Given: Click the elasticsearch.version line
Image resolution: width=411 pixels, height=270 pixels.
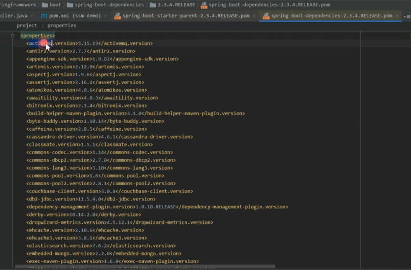Looking at the screenshot, I should click(x=101, y=246).
